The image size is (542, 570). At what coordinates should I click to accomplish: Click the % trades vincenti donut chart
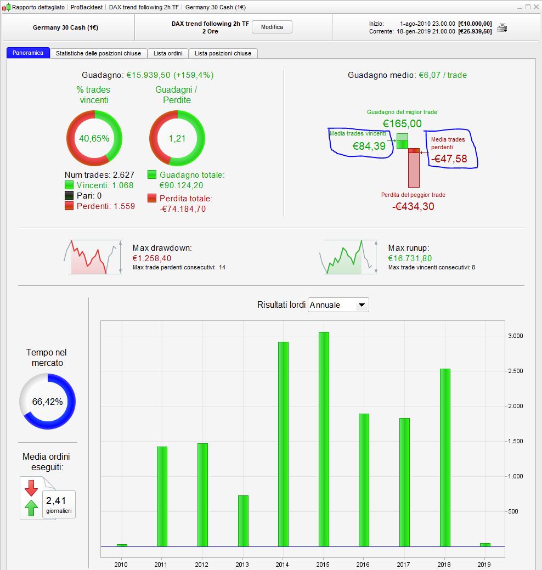[x=94, y=138]
